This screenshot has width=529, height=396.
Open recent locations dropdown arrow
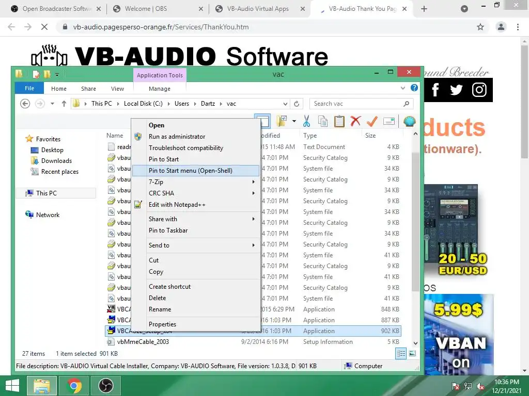(x=52, y=104)
